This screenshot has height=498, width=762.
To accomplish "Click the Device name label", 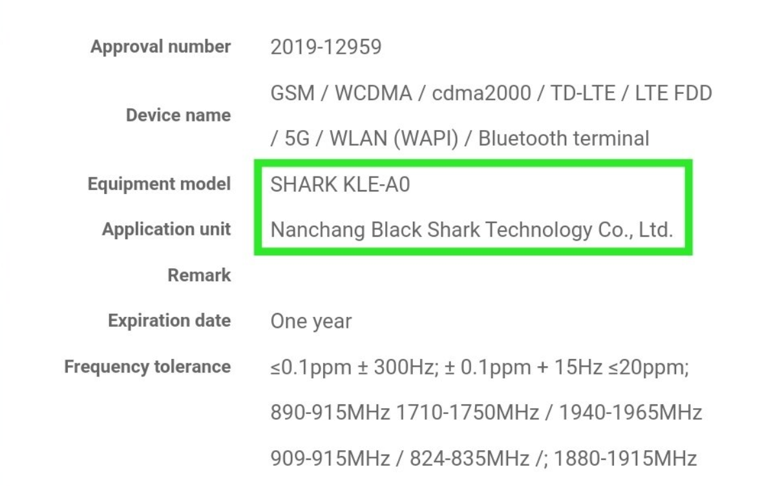I will pos(178,115).
